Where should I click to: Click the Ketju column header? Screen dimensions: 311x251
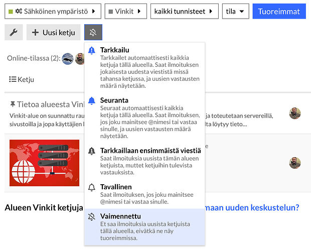(22, 79)
